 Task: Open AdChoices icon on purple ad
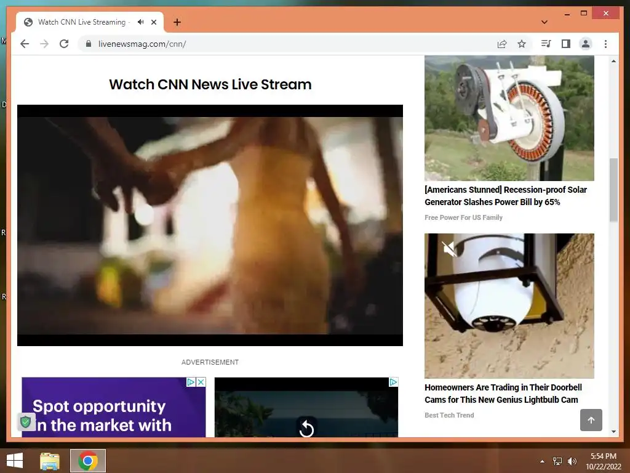191,382
